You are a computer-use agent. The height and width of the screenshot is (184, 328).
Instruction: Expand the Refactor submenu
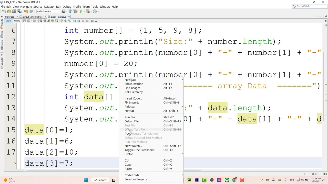151,107
